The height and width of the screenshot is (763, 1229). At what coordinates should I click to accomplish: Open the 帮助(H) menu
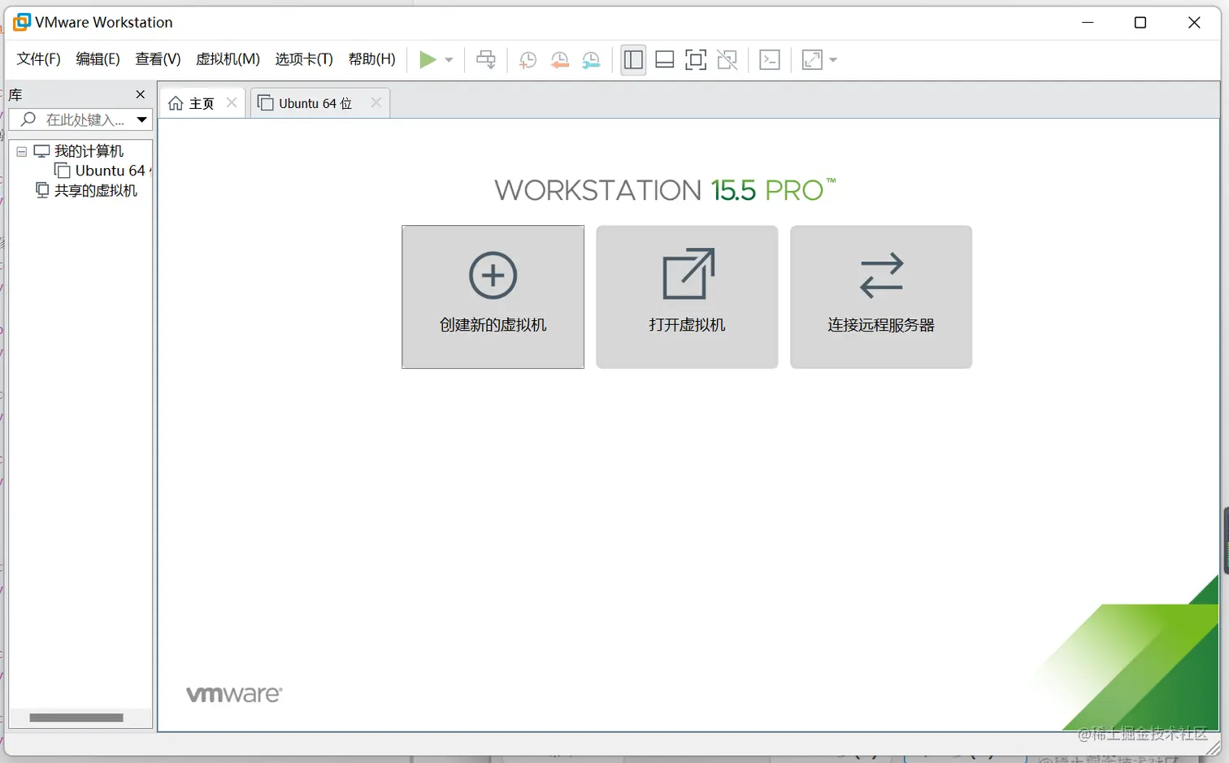click(371, 59)
